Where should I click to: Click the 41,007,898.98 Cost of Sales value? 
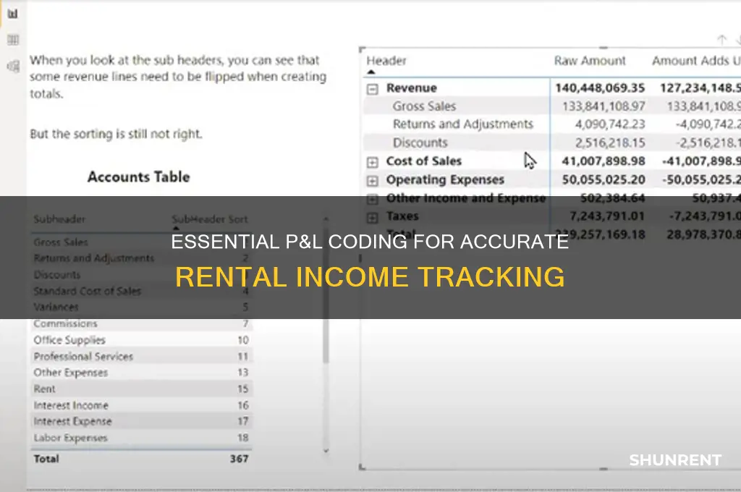[x=604, y=161]
